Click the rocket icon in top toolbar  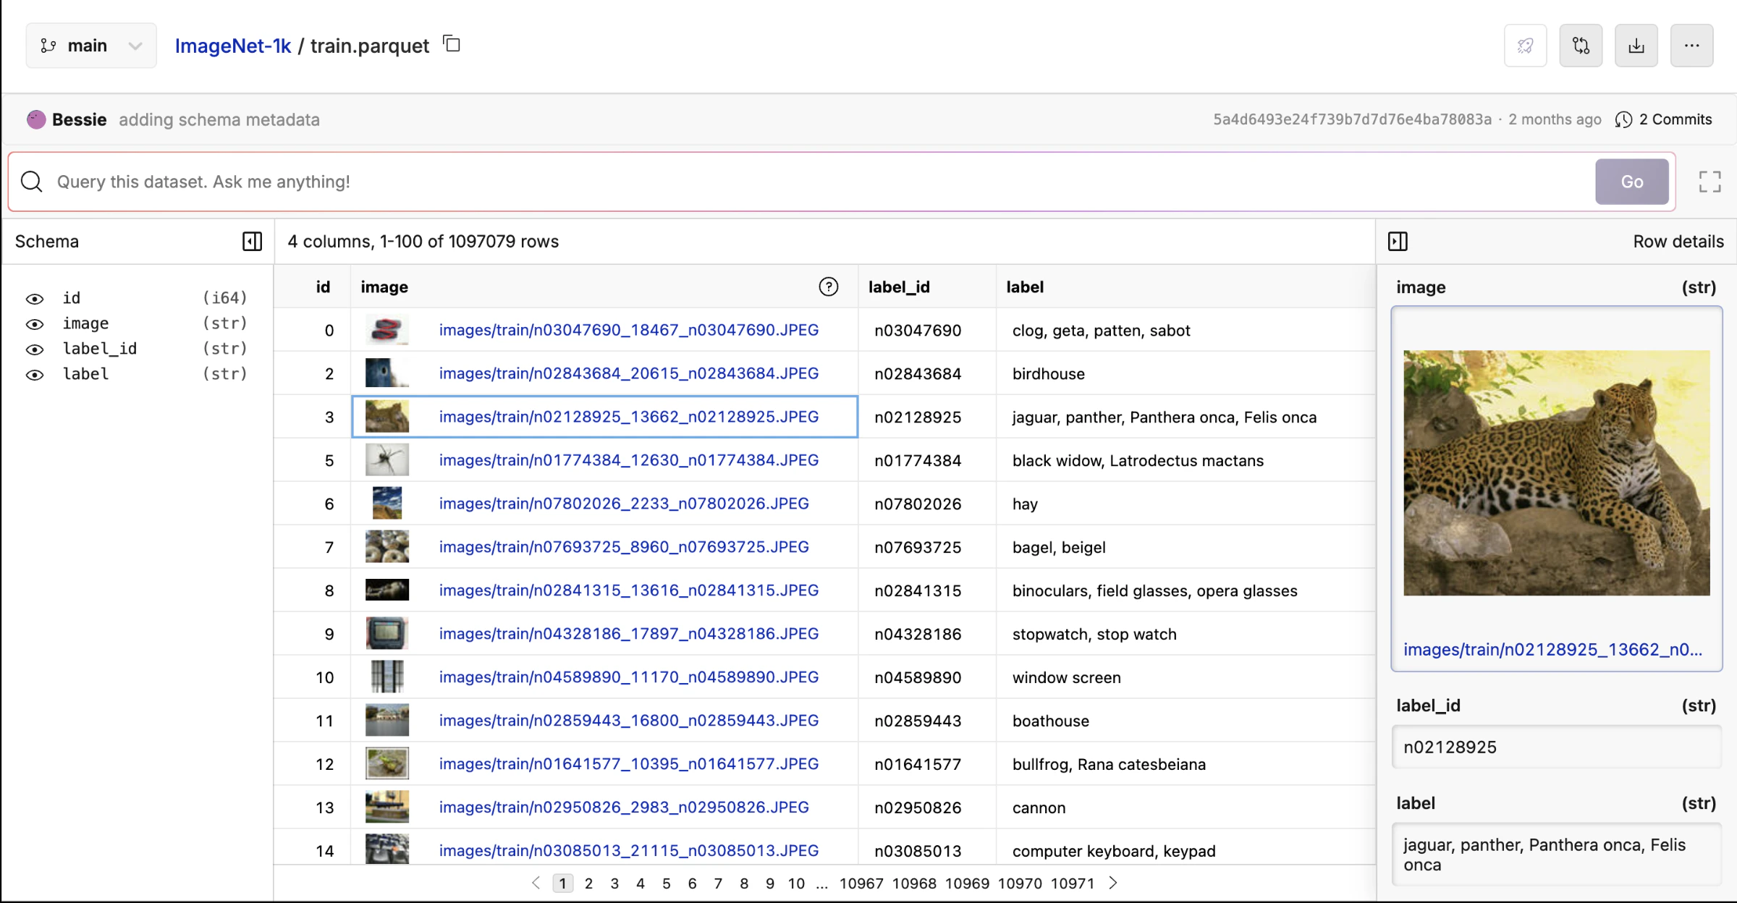[1525, 46]
